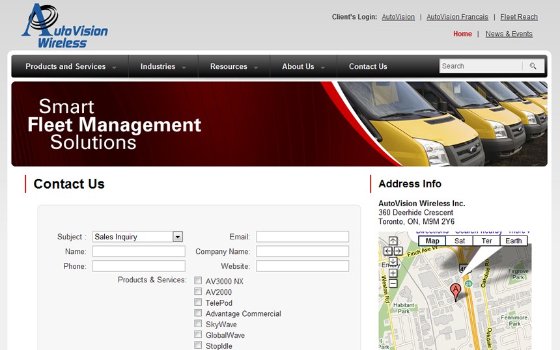Viewport: 560px width, 350px height.
Task: Open the Industries menu
Action: 158,66
